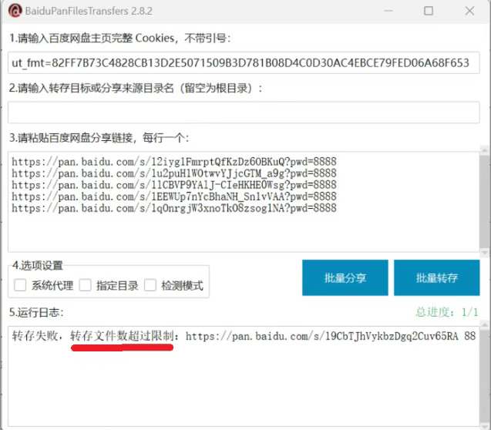
Task: Click the 5.运行日志 label
Action: [36, 312]
